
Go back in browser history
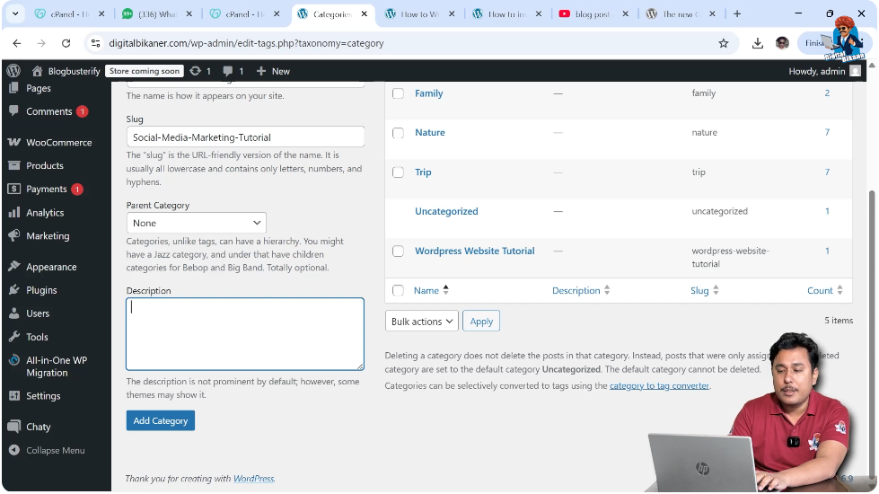pyautogui.click(x=17, y=43)
